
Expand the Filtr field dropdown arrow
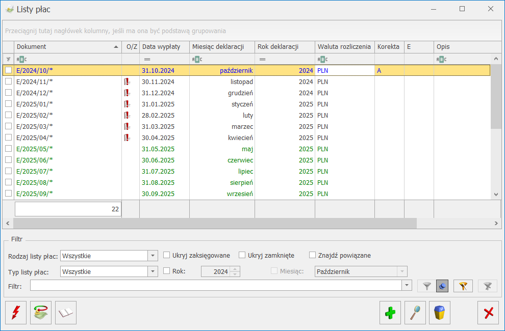407,285
